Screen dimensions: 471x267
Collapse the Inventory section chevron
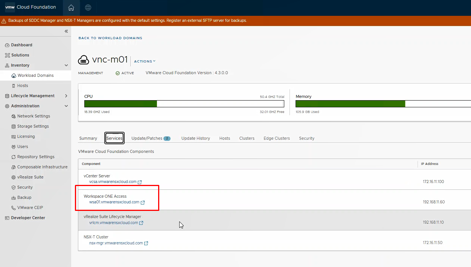(66, 66)
